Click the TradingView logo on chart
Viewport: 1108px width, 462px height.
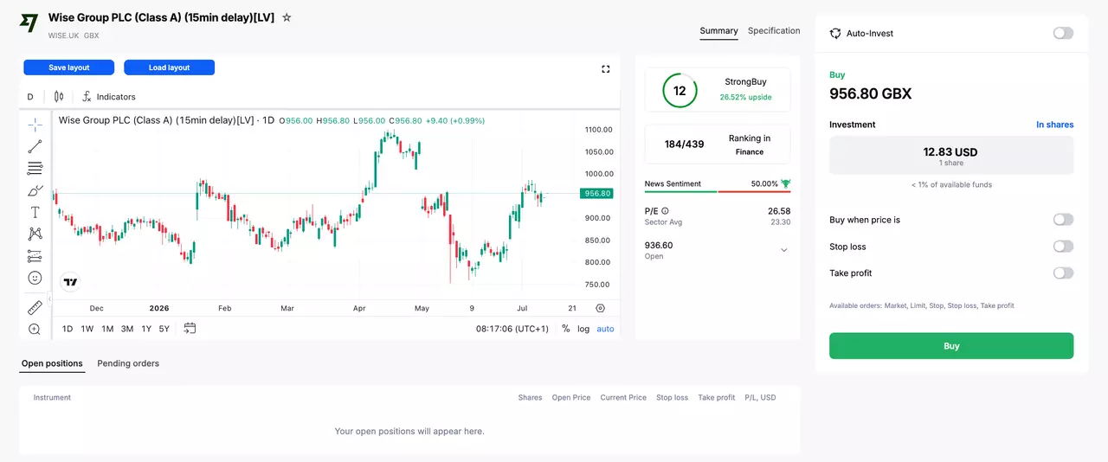pyautogui.click(x=71, y=282)
